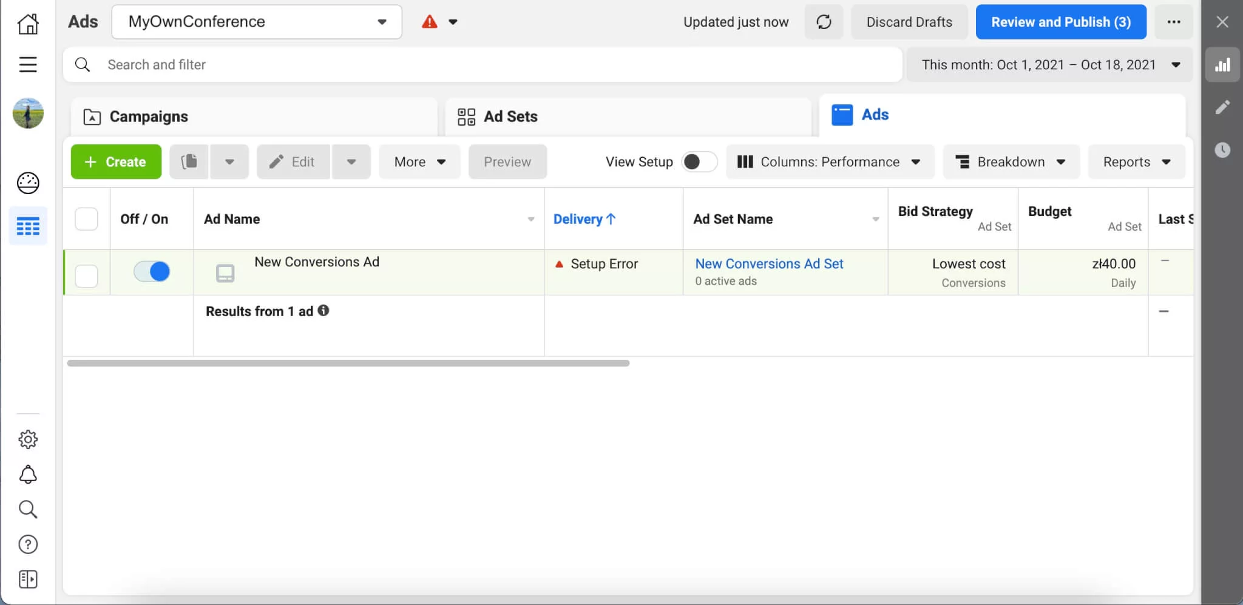This screenshot has height=605, width=1243.
Task: Open Help via question mark icon
Action: [x=28, y=544]
